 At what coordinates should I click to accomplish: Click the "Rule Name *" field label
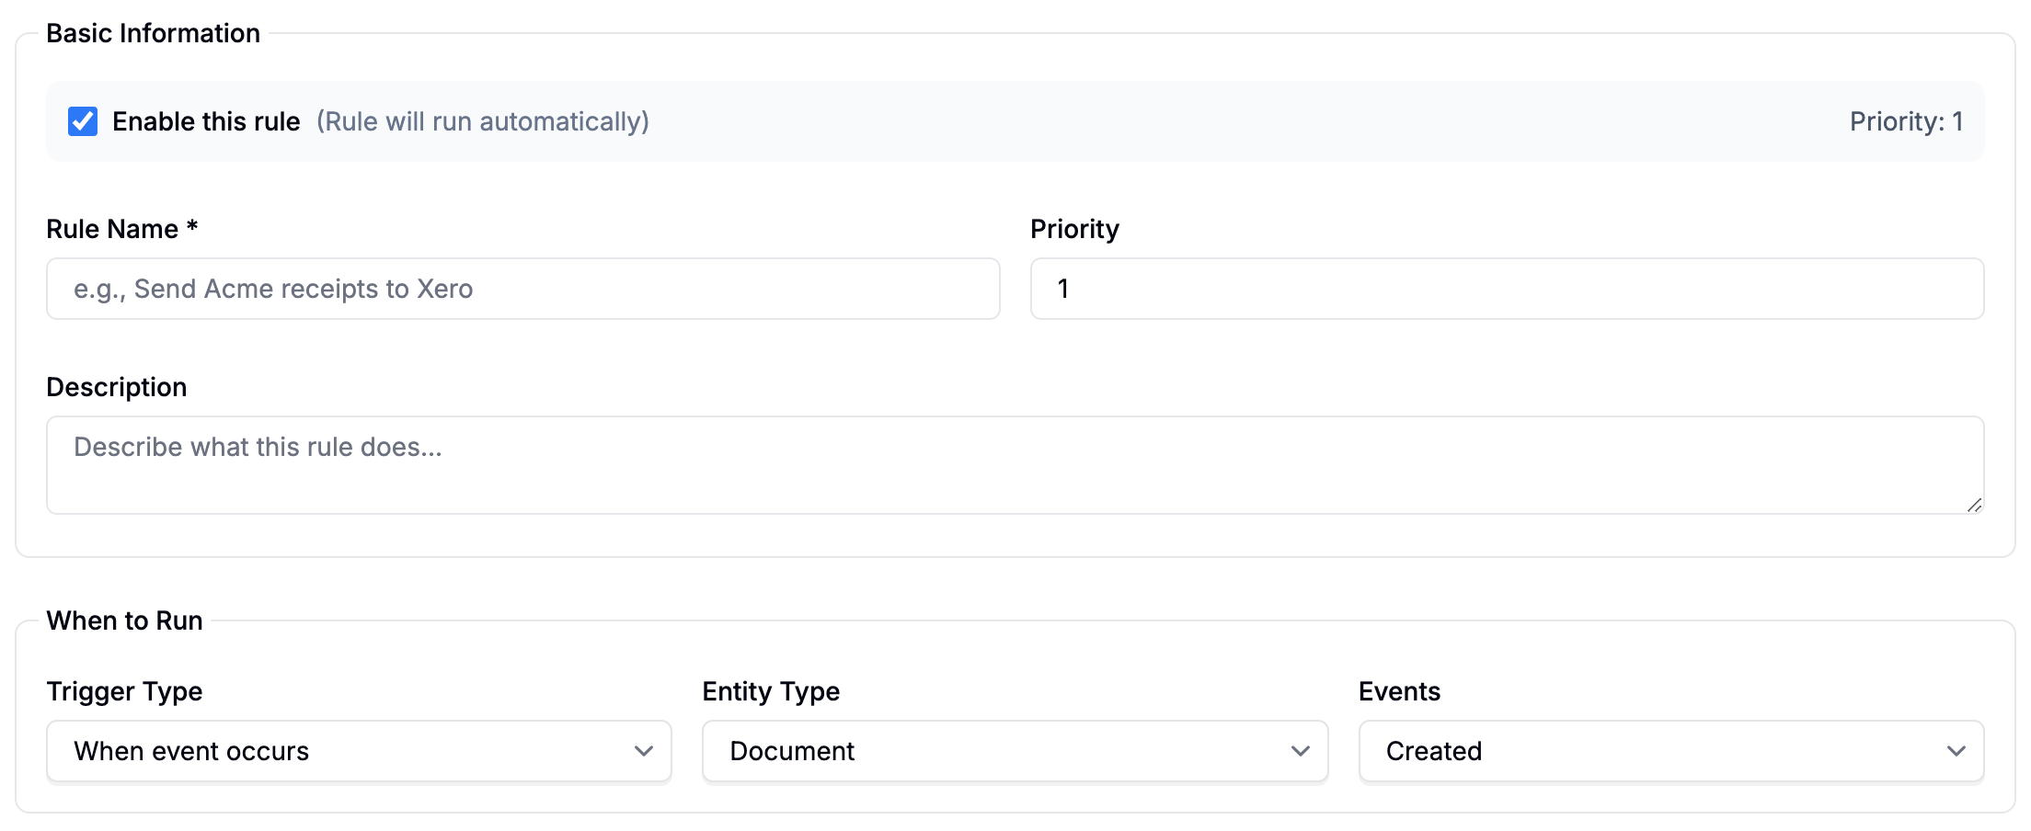[x=121, y=229]
